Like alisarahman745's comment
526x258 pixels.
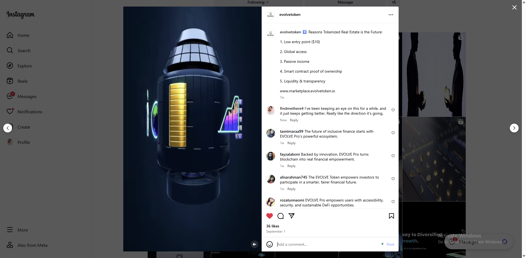click(x=393, y=179)
